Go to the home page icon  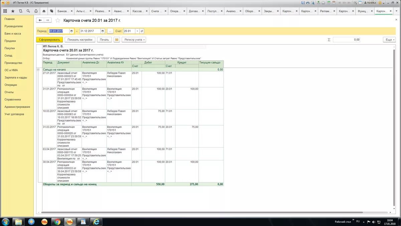tap(44, 11)
